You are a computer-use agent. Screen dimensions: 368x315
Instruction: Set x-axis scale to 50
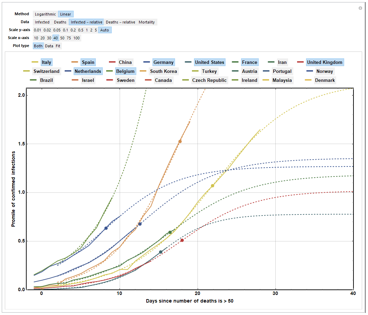pyautogui.click(x=62, y=38)
